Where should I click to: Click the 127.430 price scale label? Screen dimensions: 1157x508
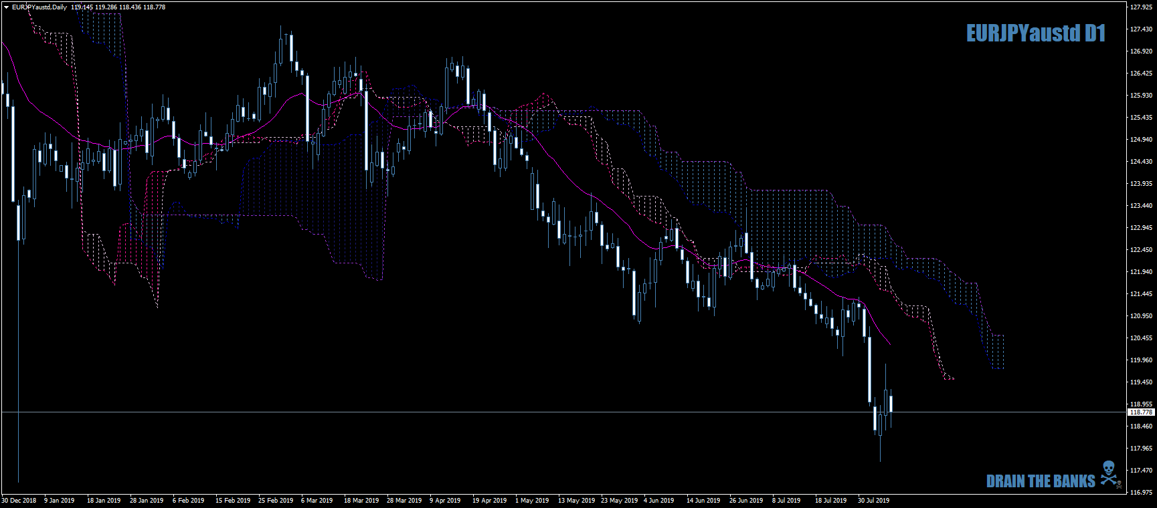[x=1142, y=29]
